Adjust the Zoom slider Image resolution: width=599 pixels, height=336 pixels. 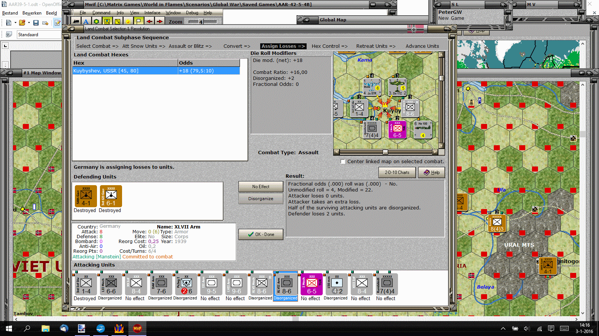tap(203, 22)
